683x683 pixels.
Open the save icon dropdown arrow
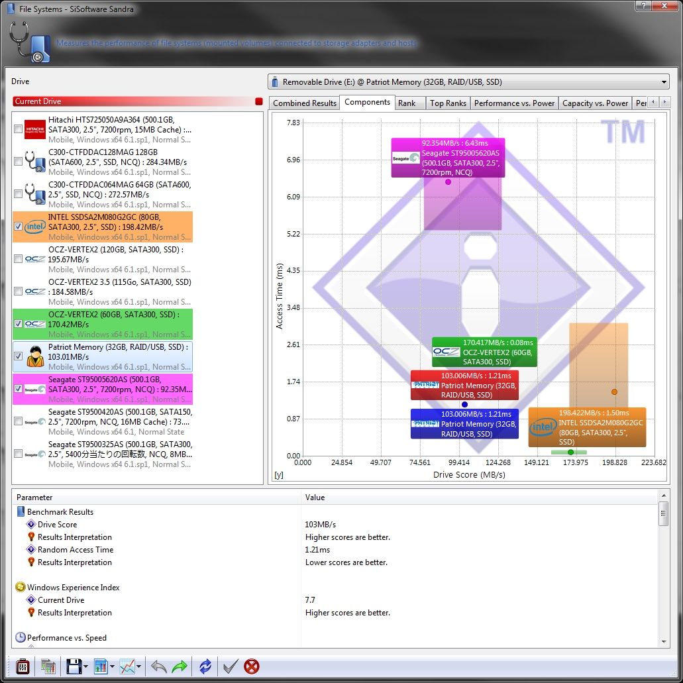coord(85,666)
